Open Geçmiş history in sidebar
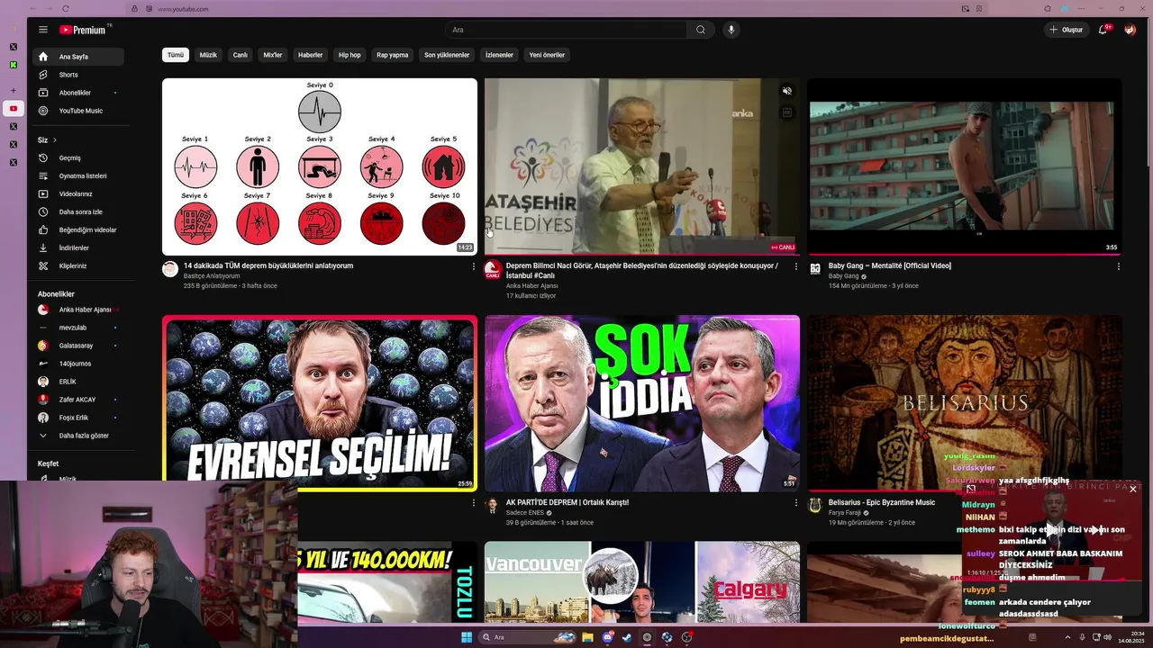The image size is (1153, 648). [78, 157]
